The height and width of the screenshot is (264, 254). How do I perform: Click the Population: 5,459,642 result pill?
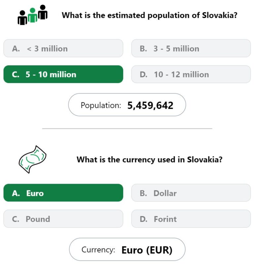click(127, 105)
